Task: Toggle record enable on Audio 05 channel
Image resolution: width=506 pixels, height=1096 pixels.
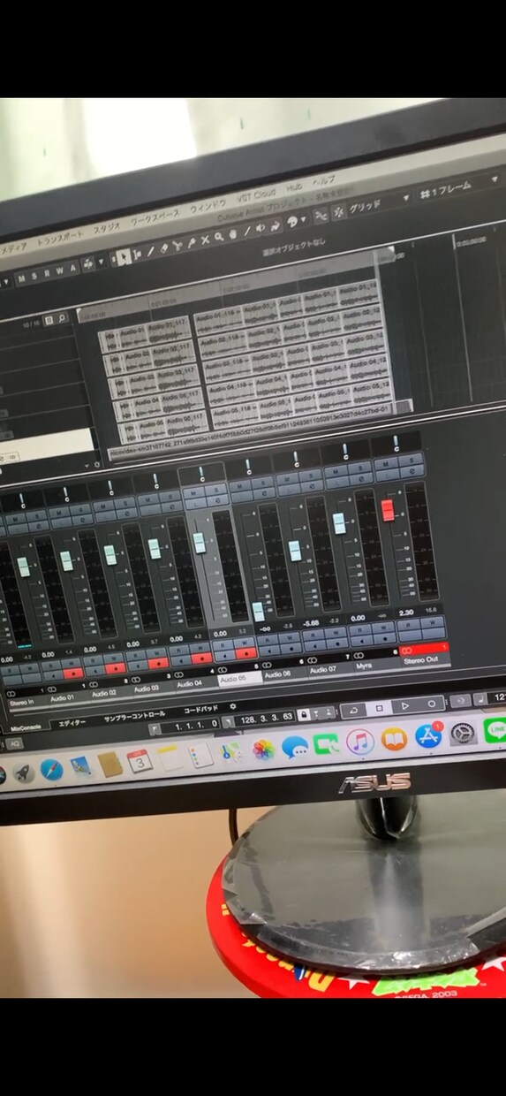Action: pyautogui.click(x=245, y=651)
